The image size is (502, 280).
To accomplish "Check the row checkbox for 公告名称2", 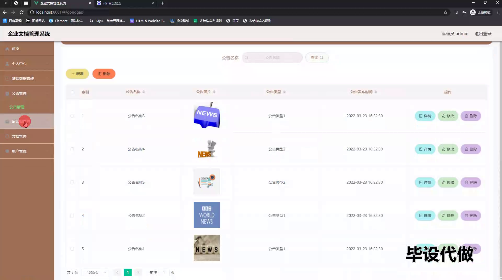I will [72, 215].
